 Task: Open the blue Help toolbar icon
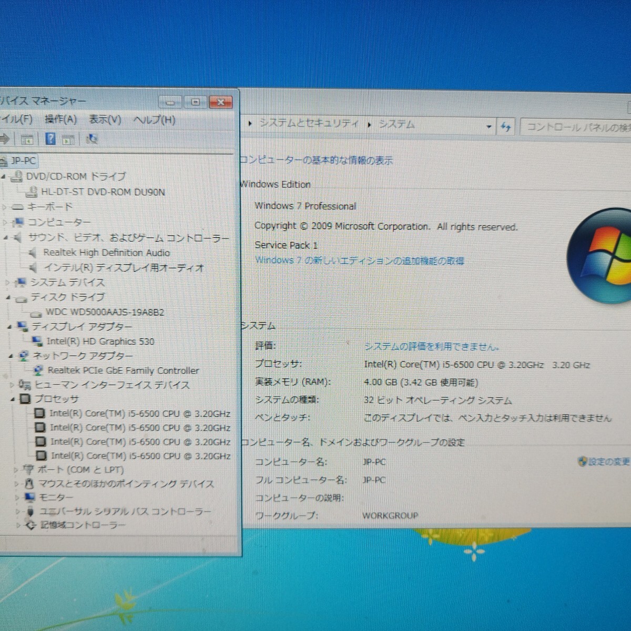tap(50, 139)
